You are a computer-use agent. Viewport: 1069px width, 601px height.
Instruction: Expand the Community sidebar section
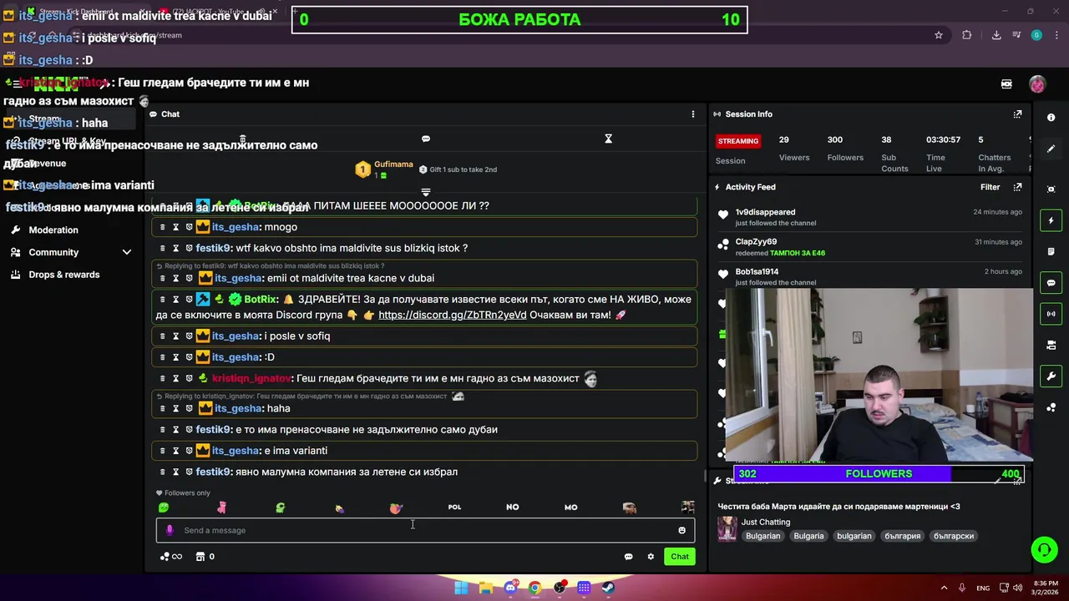pos(71,252)
